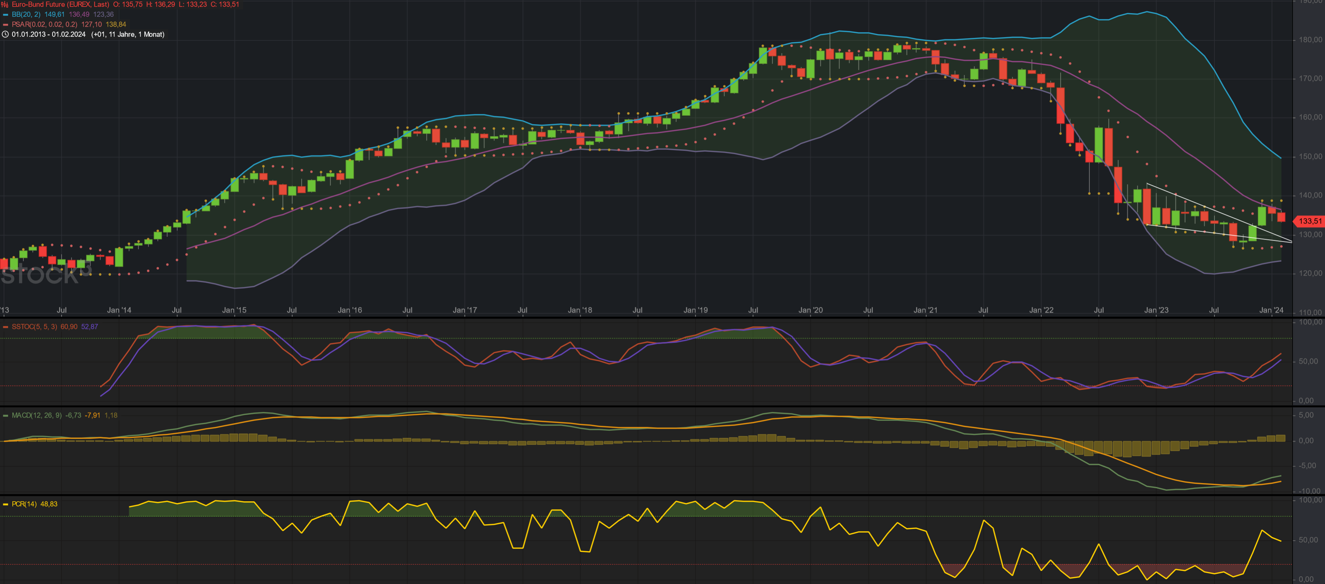Select the MACD(12, 26, 9) indicator label
The width and height of the screenshot is (1325, 584).
coord(36,415)
